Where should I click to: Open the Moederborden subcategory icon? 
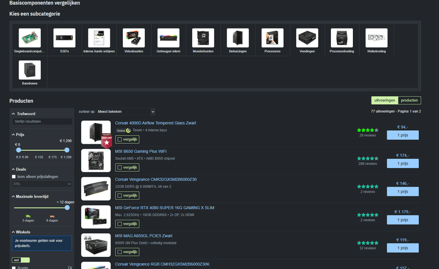pos(203,38)
